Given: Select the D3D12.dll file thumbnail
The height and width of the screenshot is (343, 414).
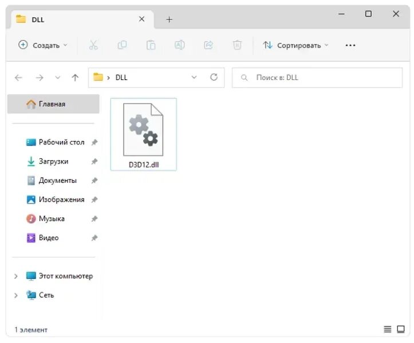Looking at the screenshot, I should [143, 129].
